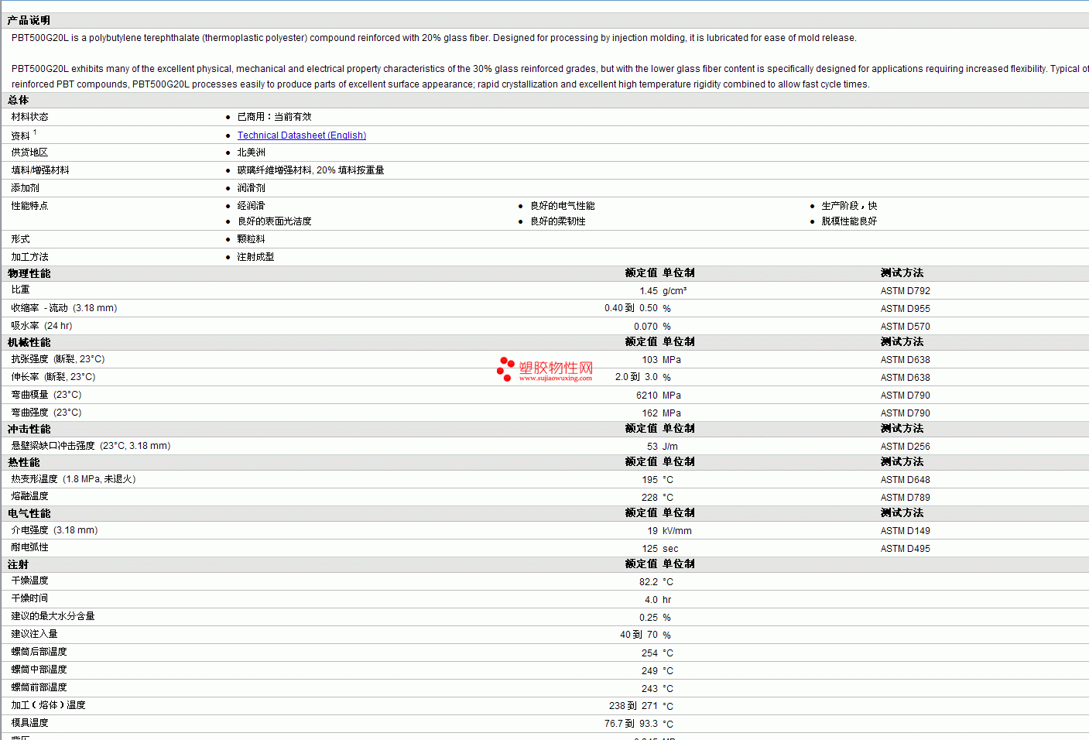Click the 供货地区 row label
1089x740 pixels.
click(29, 152)
